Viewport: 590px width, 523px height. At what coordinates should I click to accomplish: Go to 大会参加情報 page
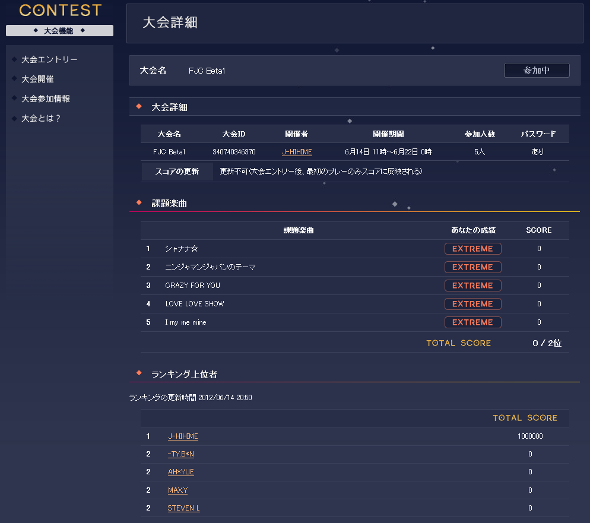tap(45, 99)
